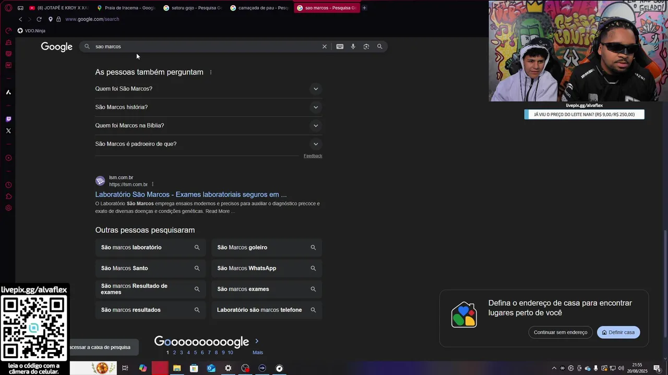Open options dots next to lsm.com.br result
Screen dimensions: 668x375
[x=152, y=184]
